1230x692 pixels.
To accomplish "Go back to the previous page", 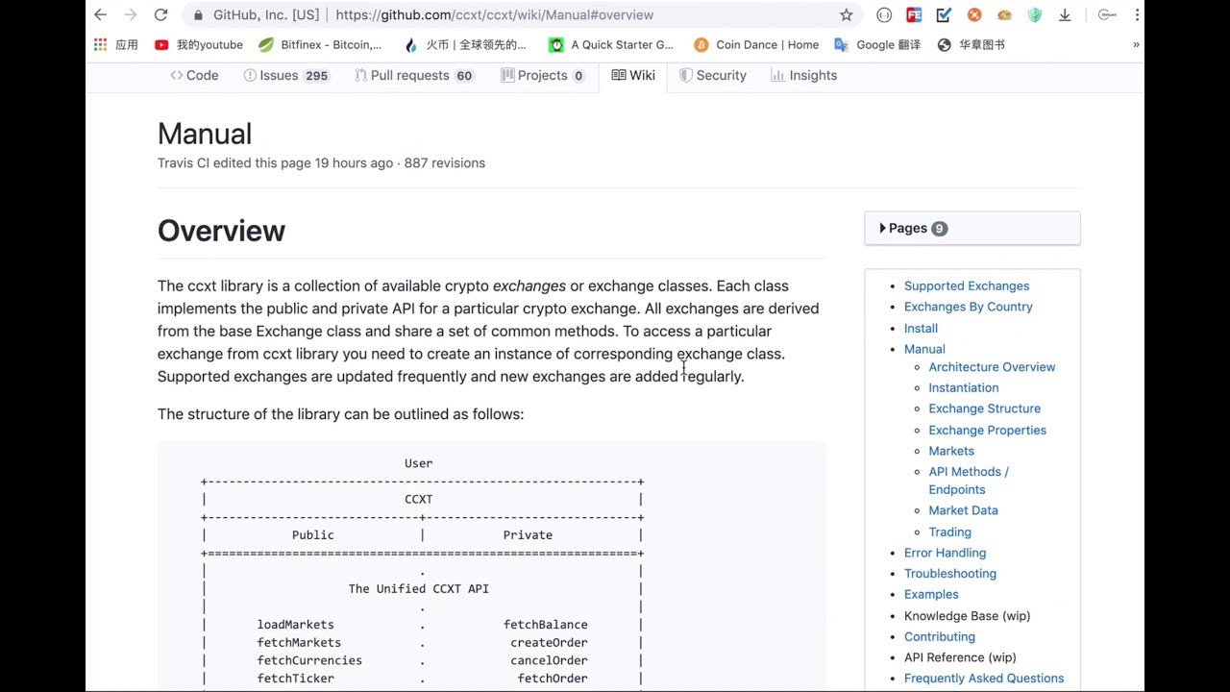I will point(101,14).
